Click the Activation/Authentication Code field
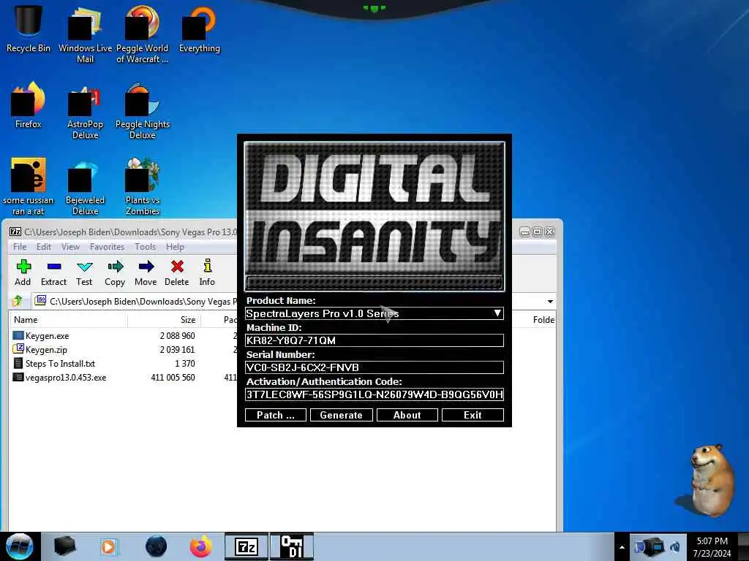The height and width of the screenshot is (561, 749). [374, 394]
